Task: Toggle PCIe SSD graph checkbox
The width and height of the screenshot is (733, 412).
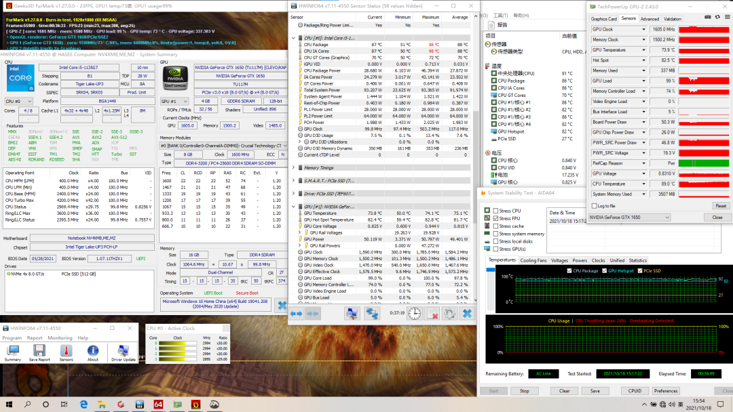Action: coord(640,270)
